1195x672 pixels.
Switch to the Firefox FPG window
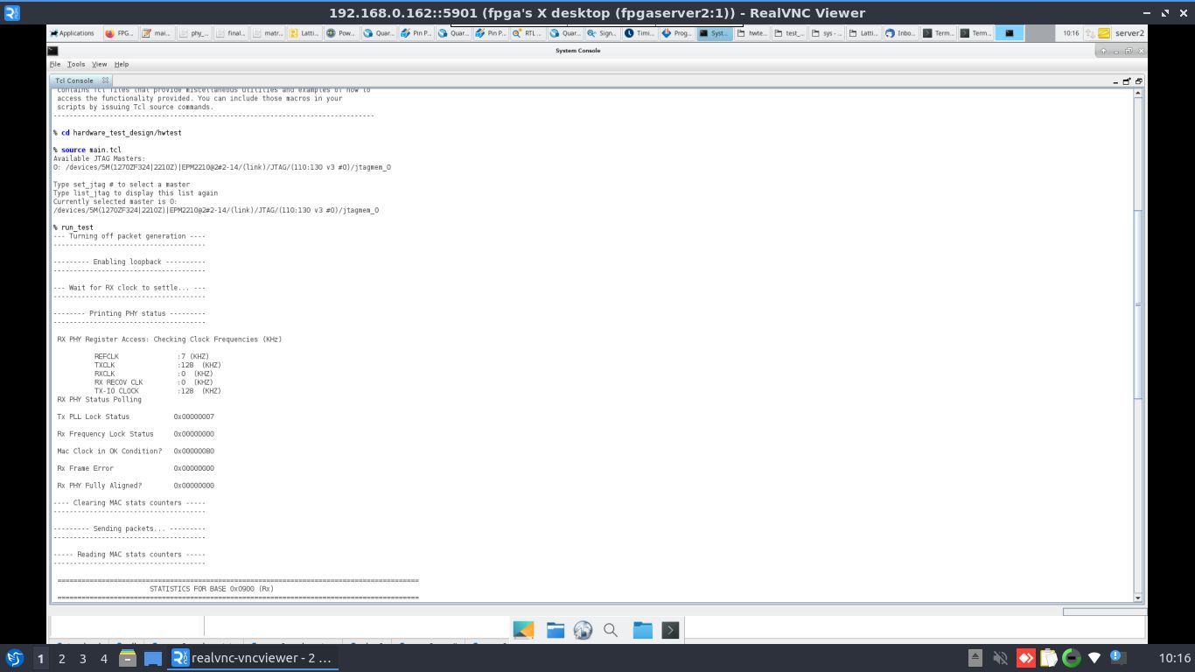coord(119,33)
